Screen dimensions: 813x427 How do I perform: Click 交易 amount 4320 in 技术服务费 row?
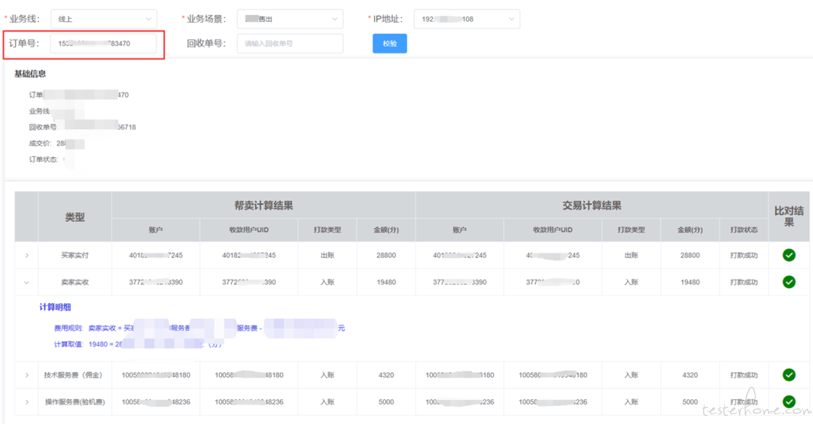690,374
